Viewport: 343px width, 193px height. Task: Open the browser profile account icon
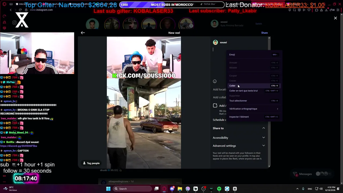pyautogui.click(x=322, y=10)
